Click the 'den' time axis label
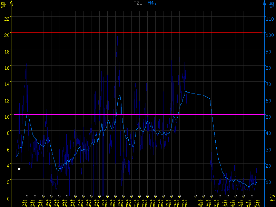This screenshot has width=276, height=207. tap(272, 200)
